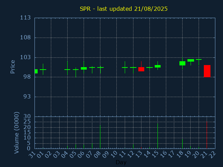Viewport: 223px width, 167px height.
Task: Click the volume tick label 0
Action: click(x=29, y=149)
